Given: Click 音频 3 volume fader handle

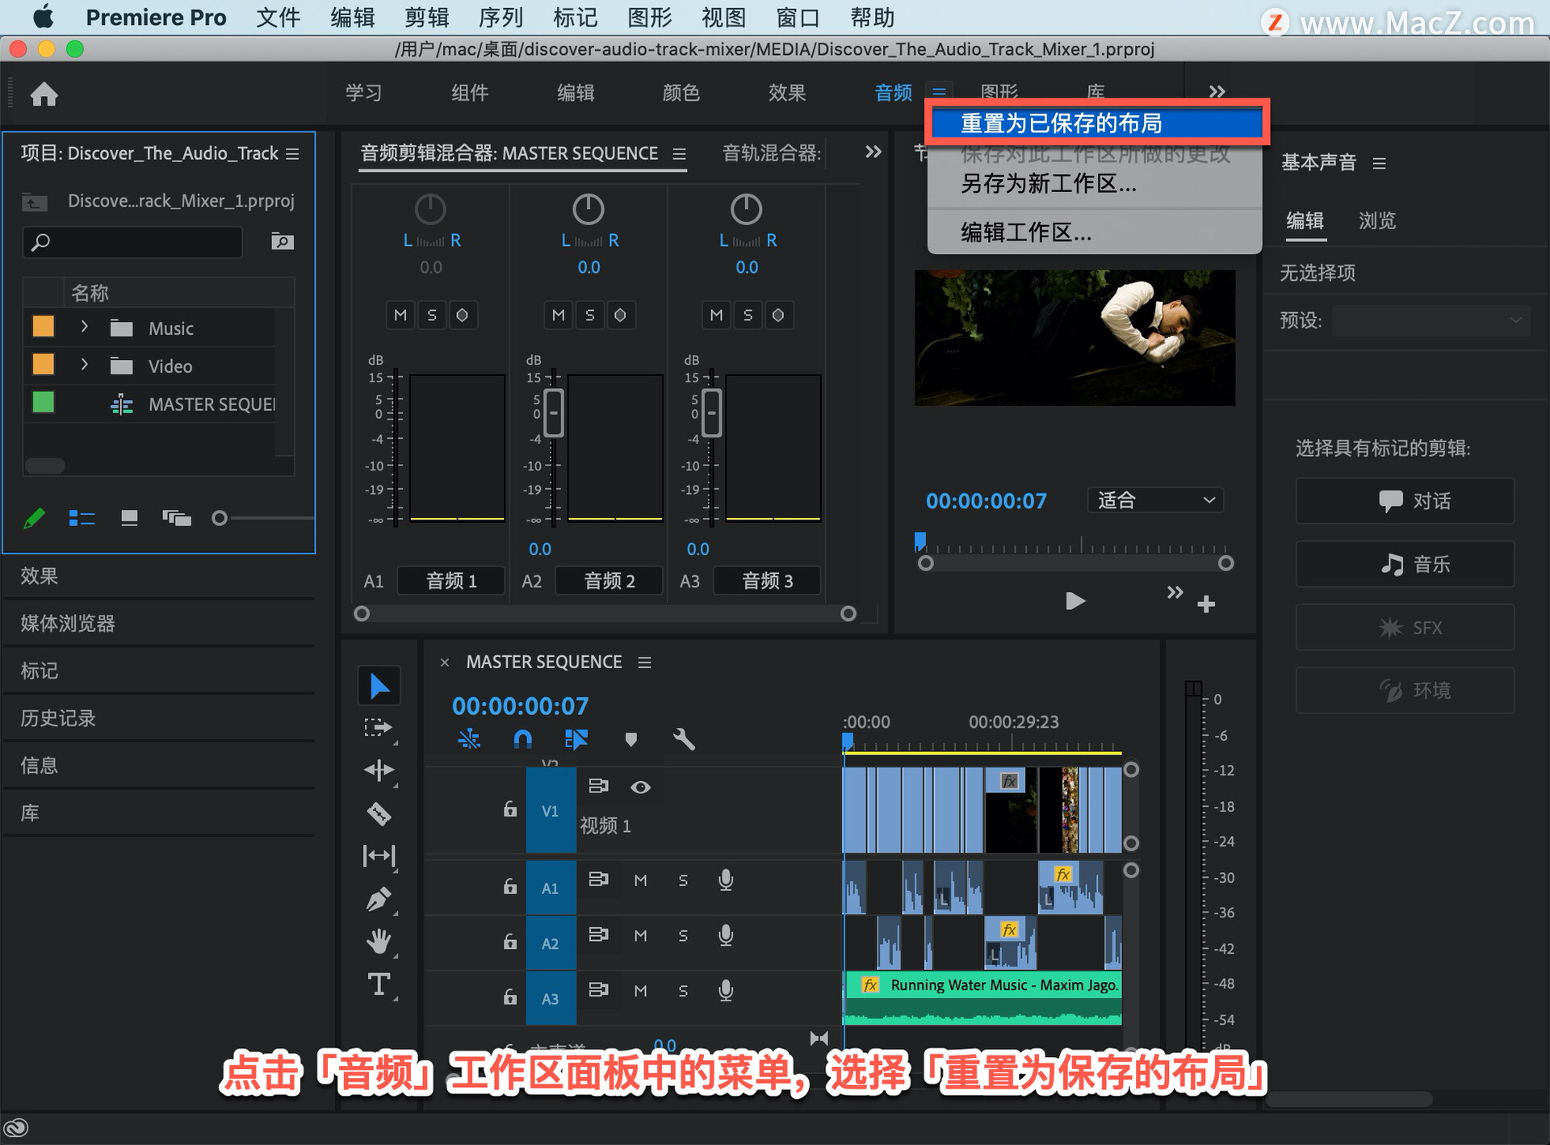Looking at the screenshot, I should click(711, 412).
